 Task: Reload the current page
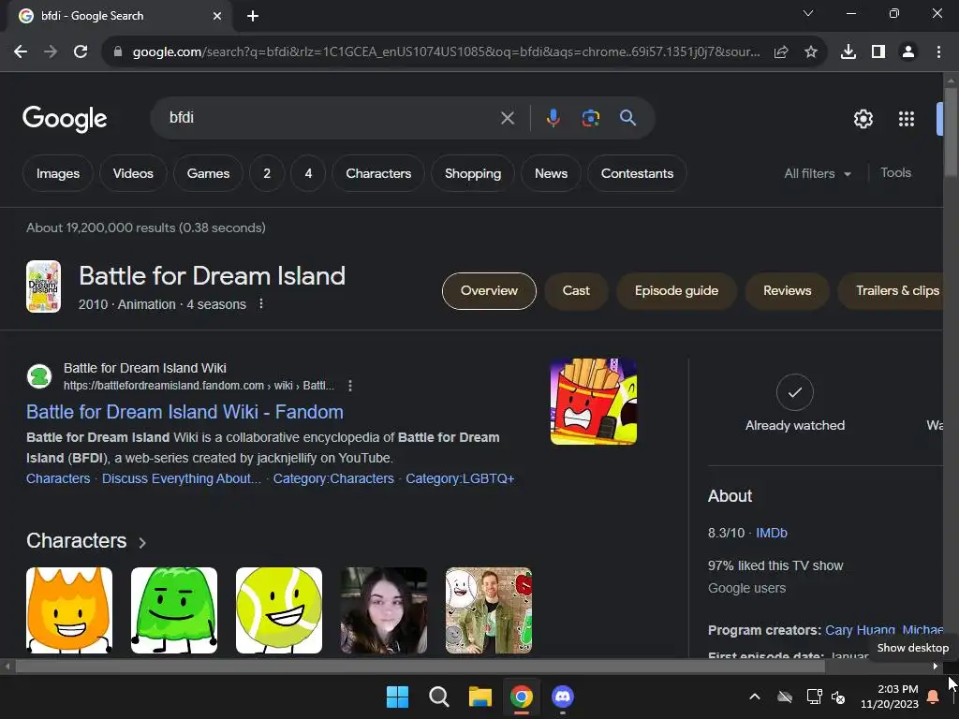81,52
